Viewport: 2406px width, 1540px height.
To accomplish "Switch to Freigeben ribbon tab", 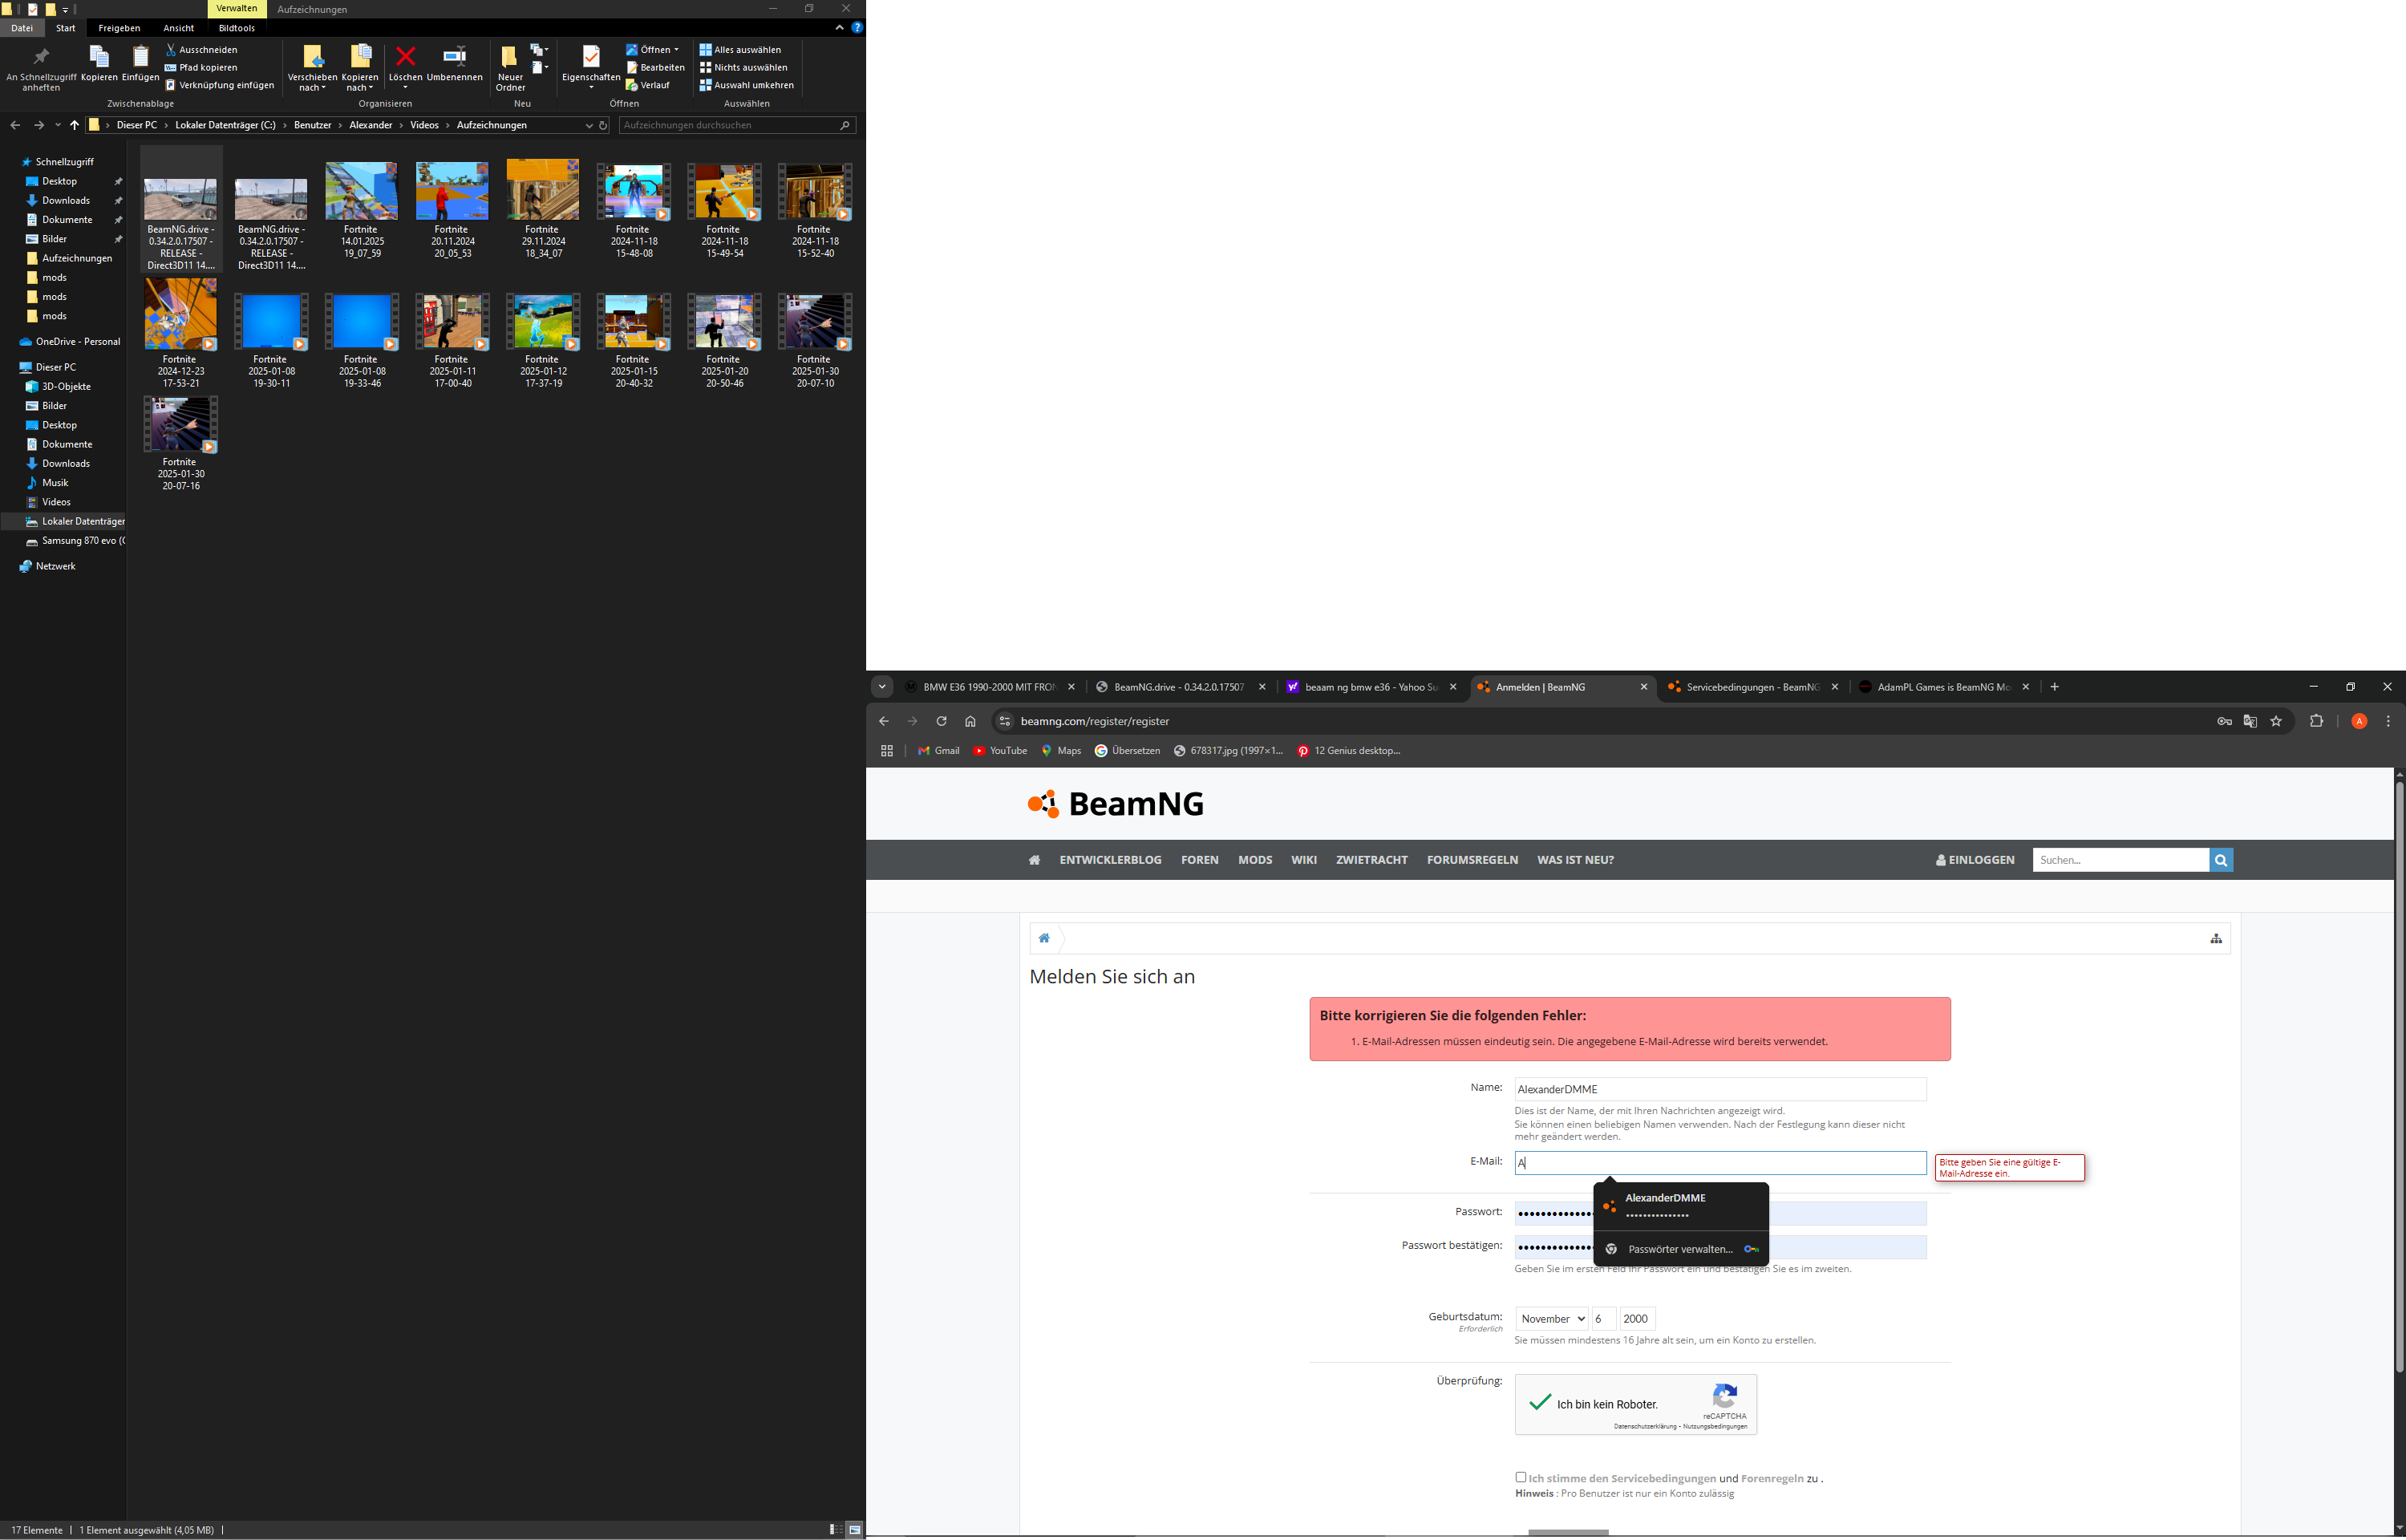I will (119, 28).
